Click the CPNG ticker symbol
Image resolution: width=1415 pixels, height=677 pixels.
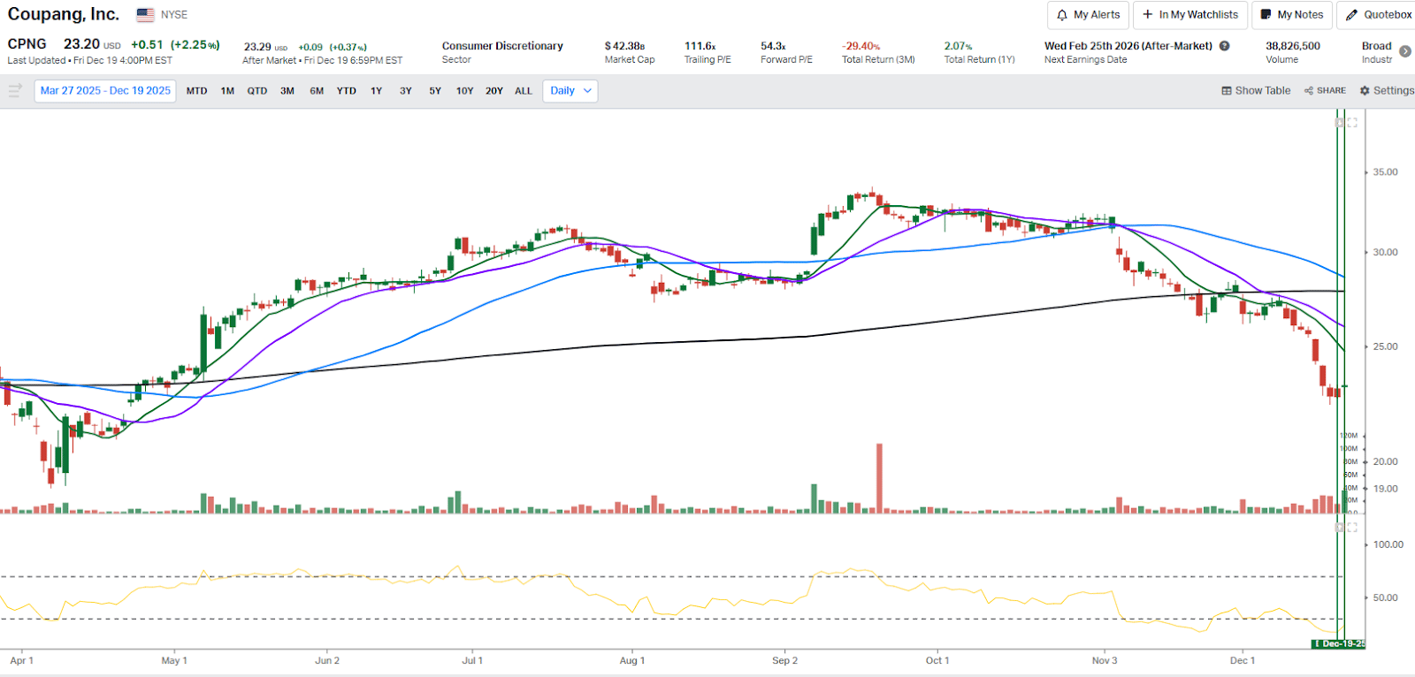tap(27, 44)
